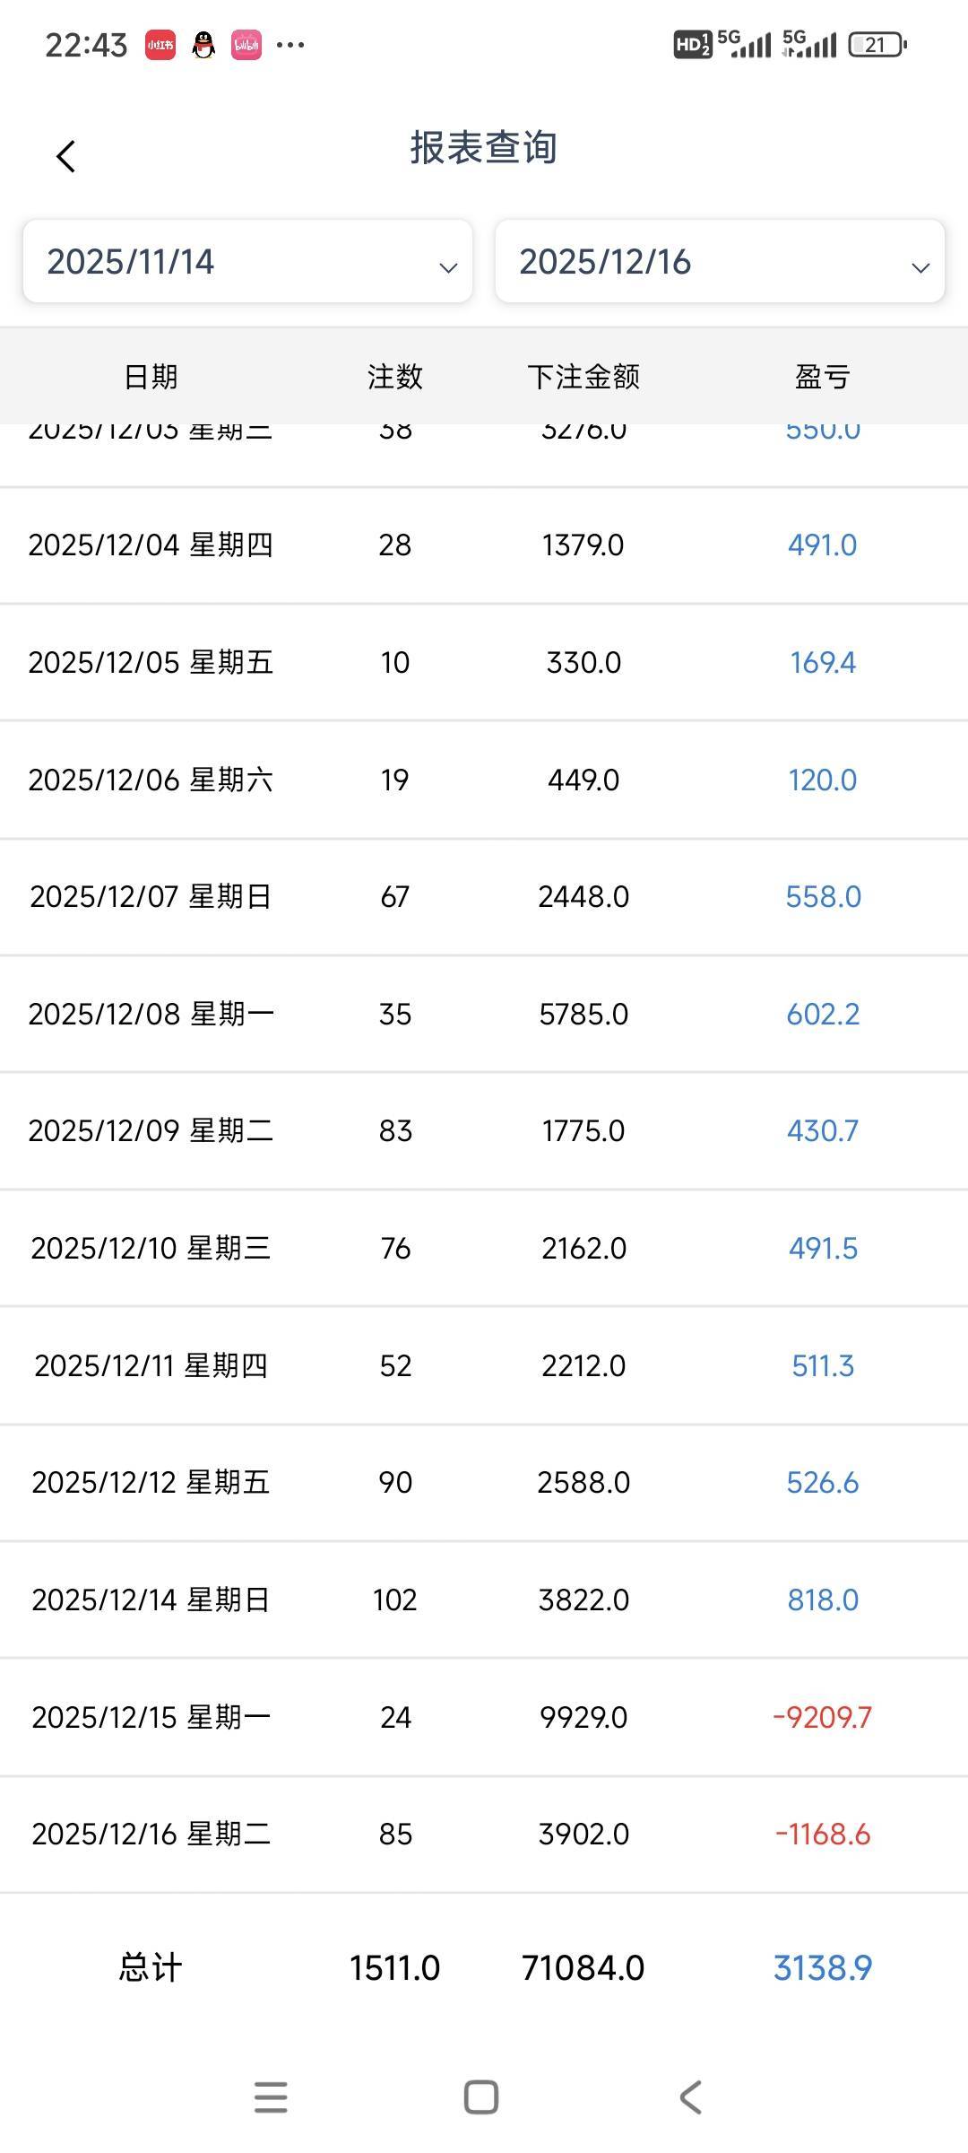968x2153 pixels.
Task: Tap the more notifications ellipsis icon
Action: 290,45
